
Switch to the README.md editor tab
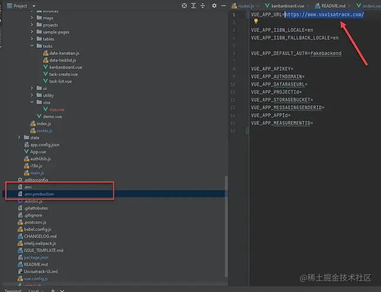click(x=333, y=6)
